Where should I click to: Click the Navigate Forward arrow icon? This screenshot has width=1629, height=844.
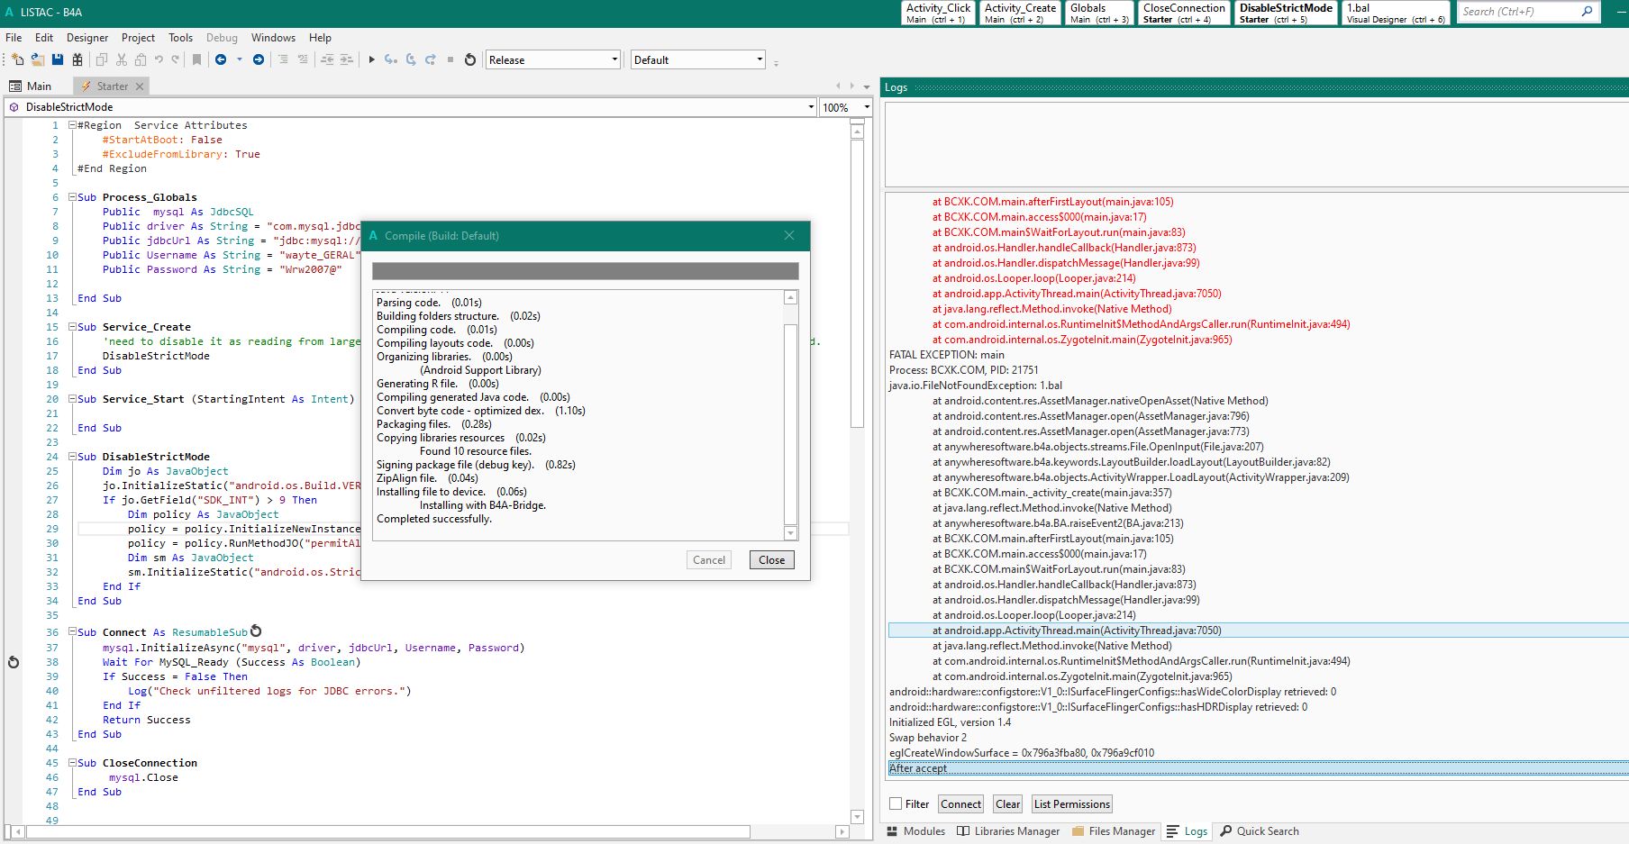(259, 59)
